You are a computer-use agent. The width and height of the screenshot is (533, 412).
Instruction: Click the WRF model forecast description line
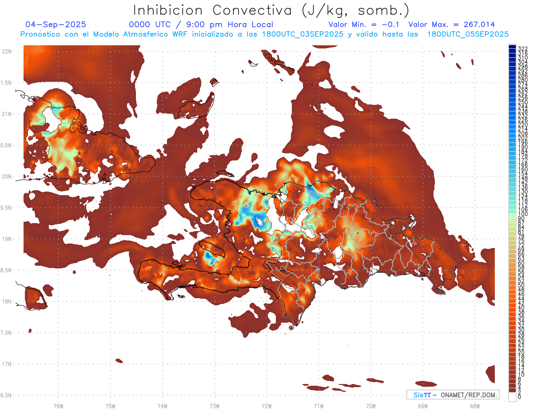[x=264, y=34]
